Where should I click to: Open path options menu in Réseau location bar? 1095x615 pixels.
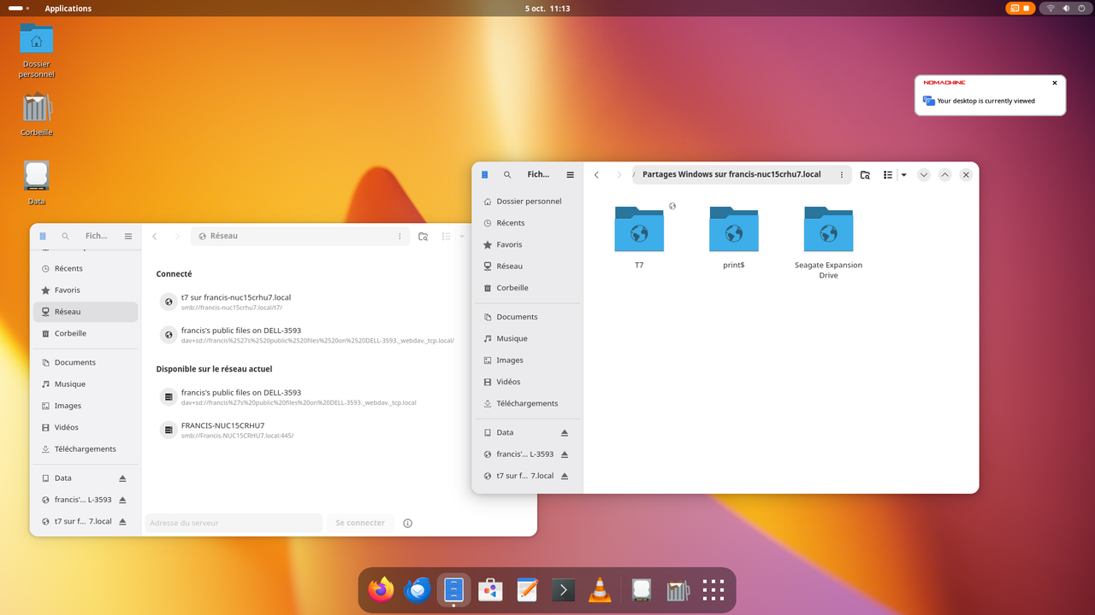click(400, 236)
